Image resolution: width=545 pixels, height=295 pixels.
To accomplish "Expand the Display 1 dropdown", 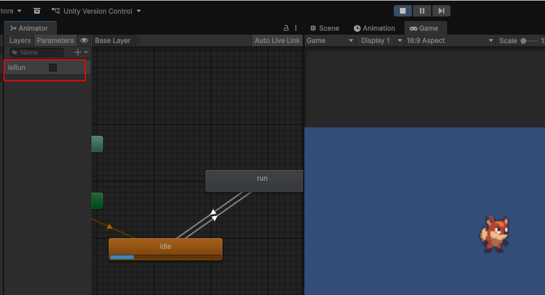I will (x=381, y=40).
